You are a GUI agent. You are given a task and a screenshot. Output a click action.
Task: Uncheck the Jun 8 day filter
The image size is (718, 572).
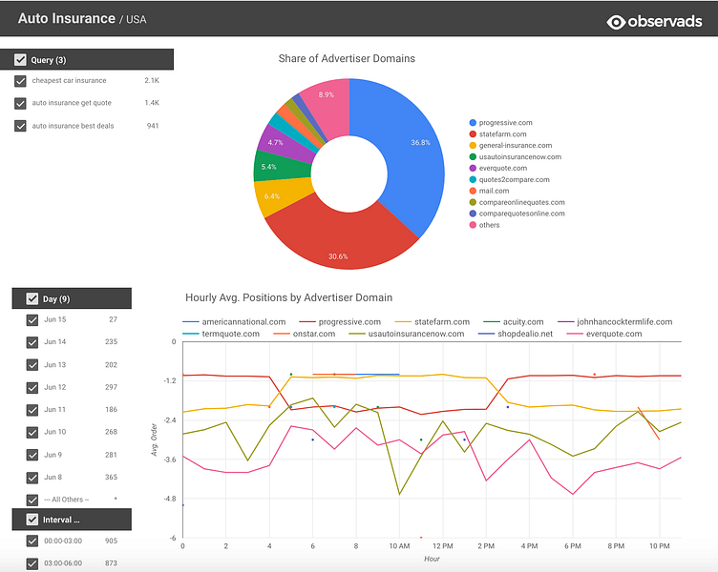tap(32, 478)
